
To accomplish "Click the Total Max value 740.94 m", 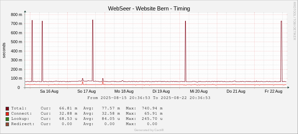I will [x=152, y=108].
